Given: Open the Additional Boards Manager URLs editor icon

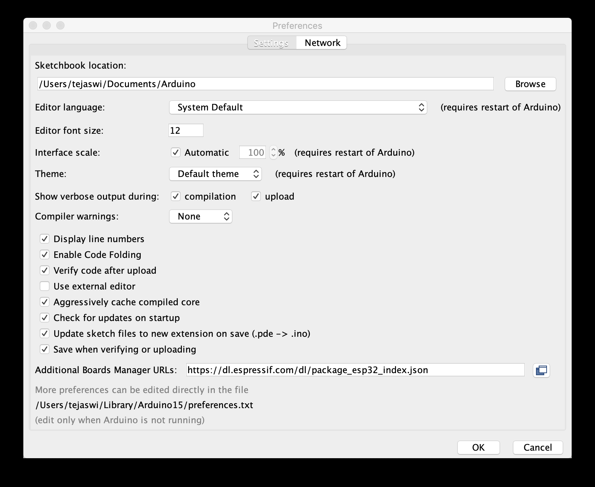Looking at the screenshot, I should coord(541,370).
